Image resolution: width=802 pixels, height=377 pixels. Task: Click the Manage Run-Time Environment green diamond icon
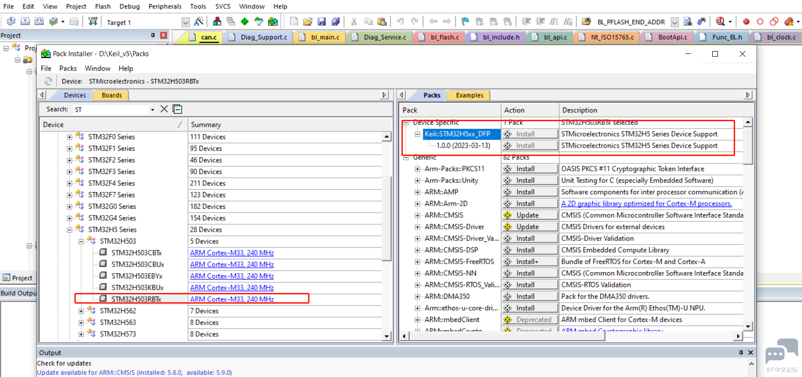(244, 21)
